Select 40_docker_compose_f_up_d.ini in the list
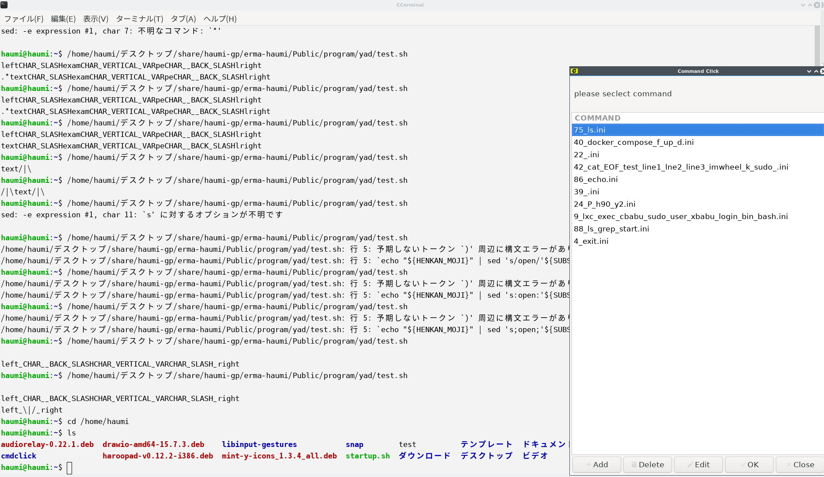 click(x=698, y=142)
